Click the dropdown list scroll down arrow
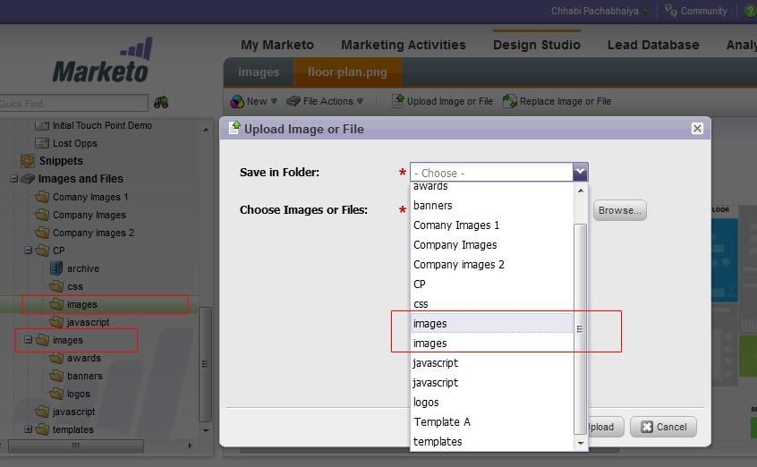Viewport: 757px width, 467px height. [x=580, y=443]
